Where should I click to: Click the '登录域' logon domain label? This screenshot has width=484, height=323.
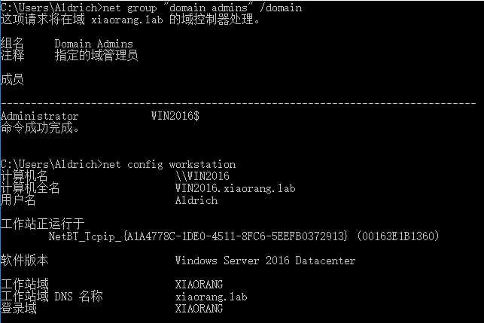19,309
